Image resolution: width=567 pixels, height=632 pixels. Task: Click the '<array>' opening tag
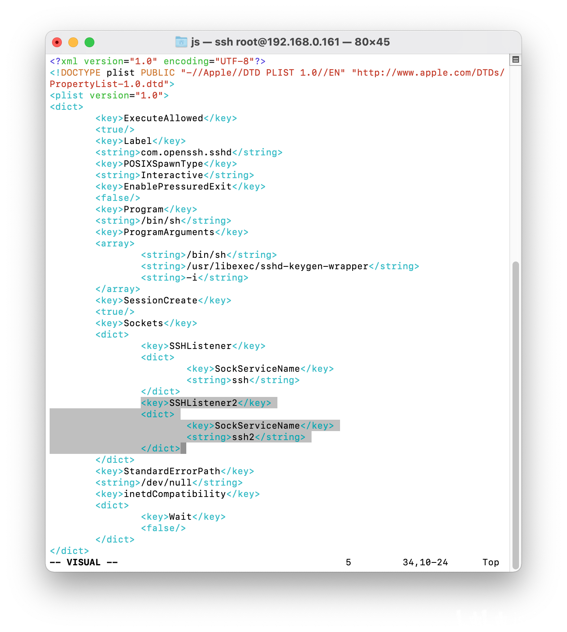115,244
